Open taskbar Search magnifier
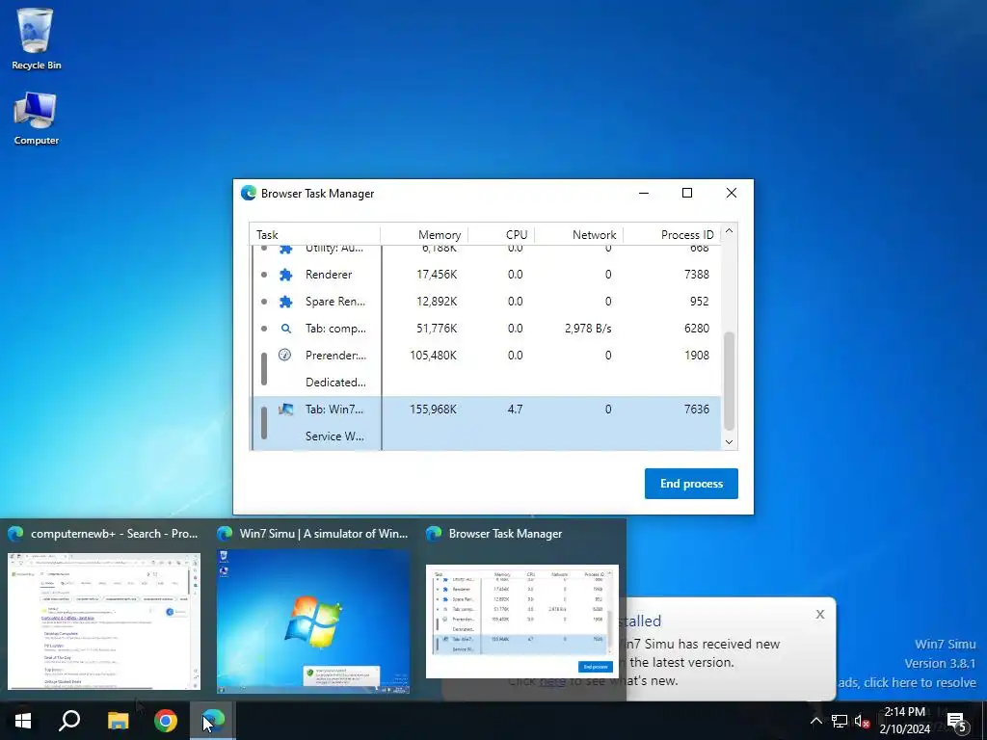987x740 pixels. tap(69, 721)
